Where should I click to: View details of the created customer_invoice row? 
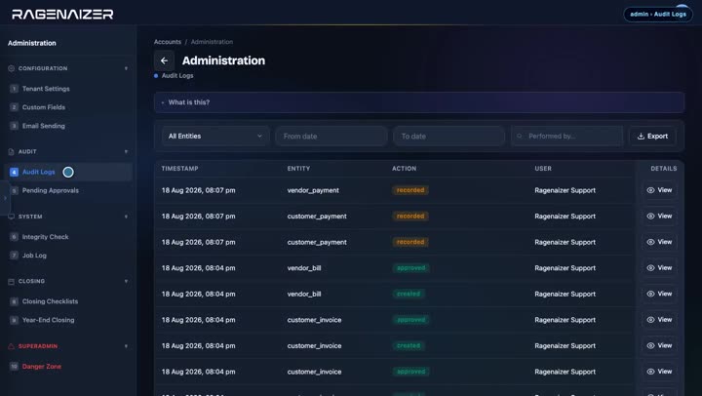click(x=659, y=346)
